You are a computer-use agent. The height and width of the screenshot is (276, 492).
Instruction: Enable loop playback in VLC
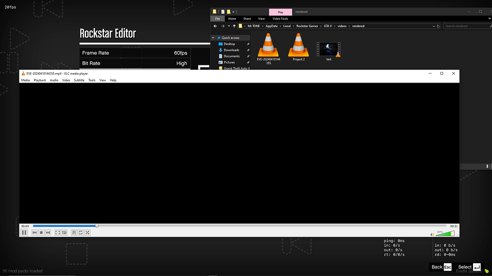click(80, 232)
